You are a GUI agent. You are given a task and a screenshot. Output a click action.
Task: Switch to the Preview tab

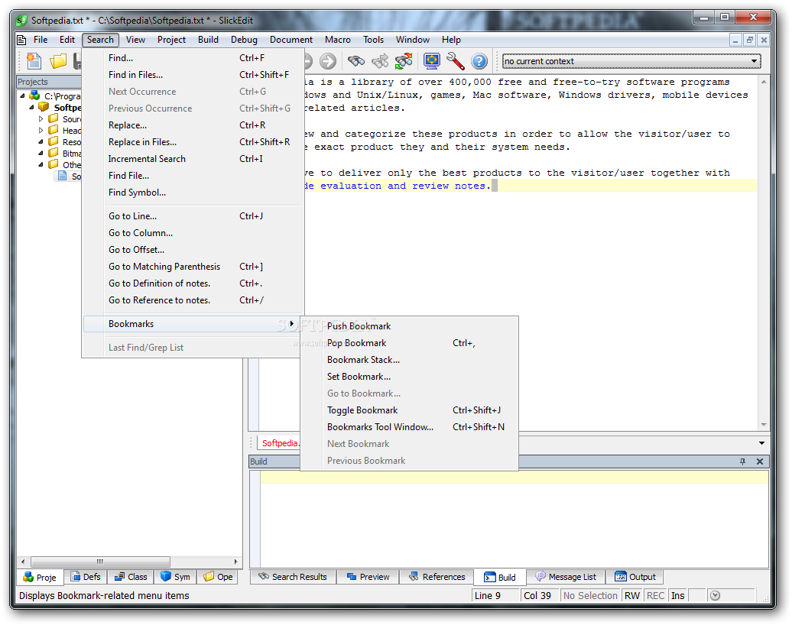coord(368,577)
